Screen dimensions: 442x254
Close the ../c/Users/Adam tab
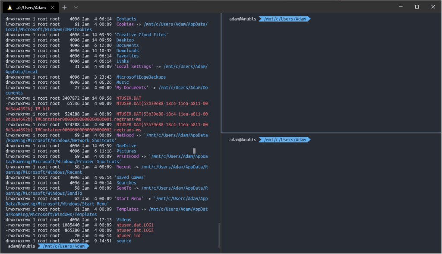[52, 8]
